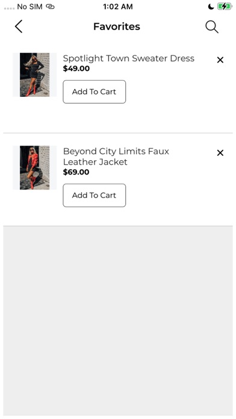Open the red Faux Leather Jacket thumbnail
The width and height of the screenshot is (236, 419).
[34, 167]
